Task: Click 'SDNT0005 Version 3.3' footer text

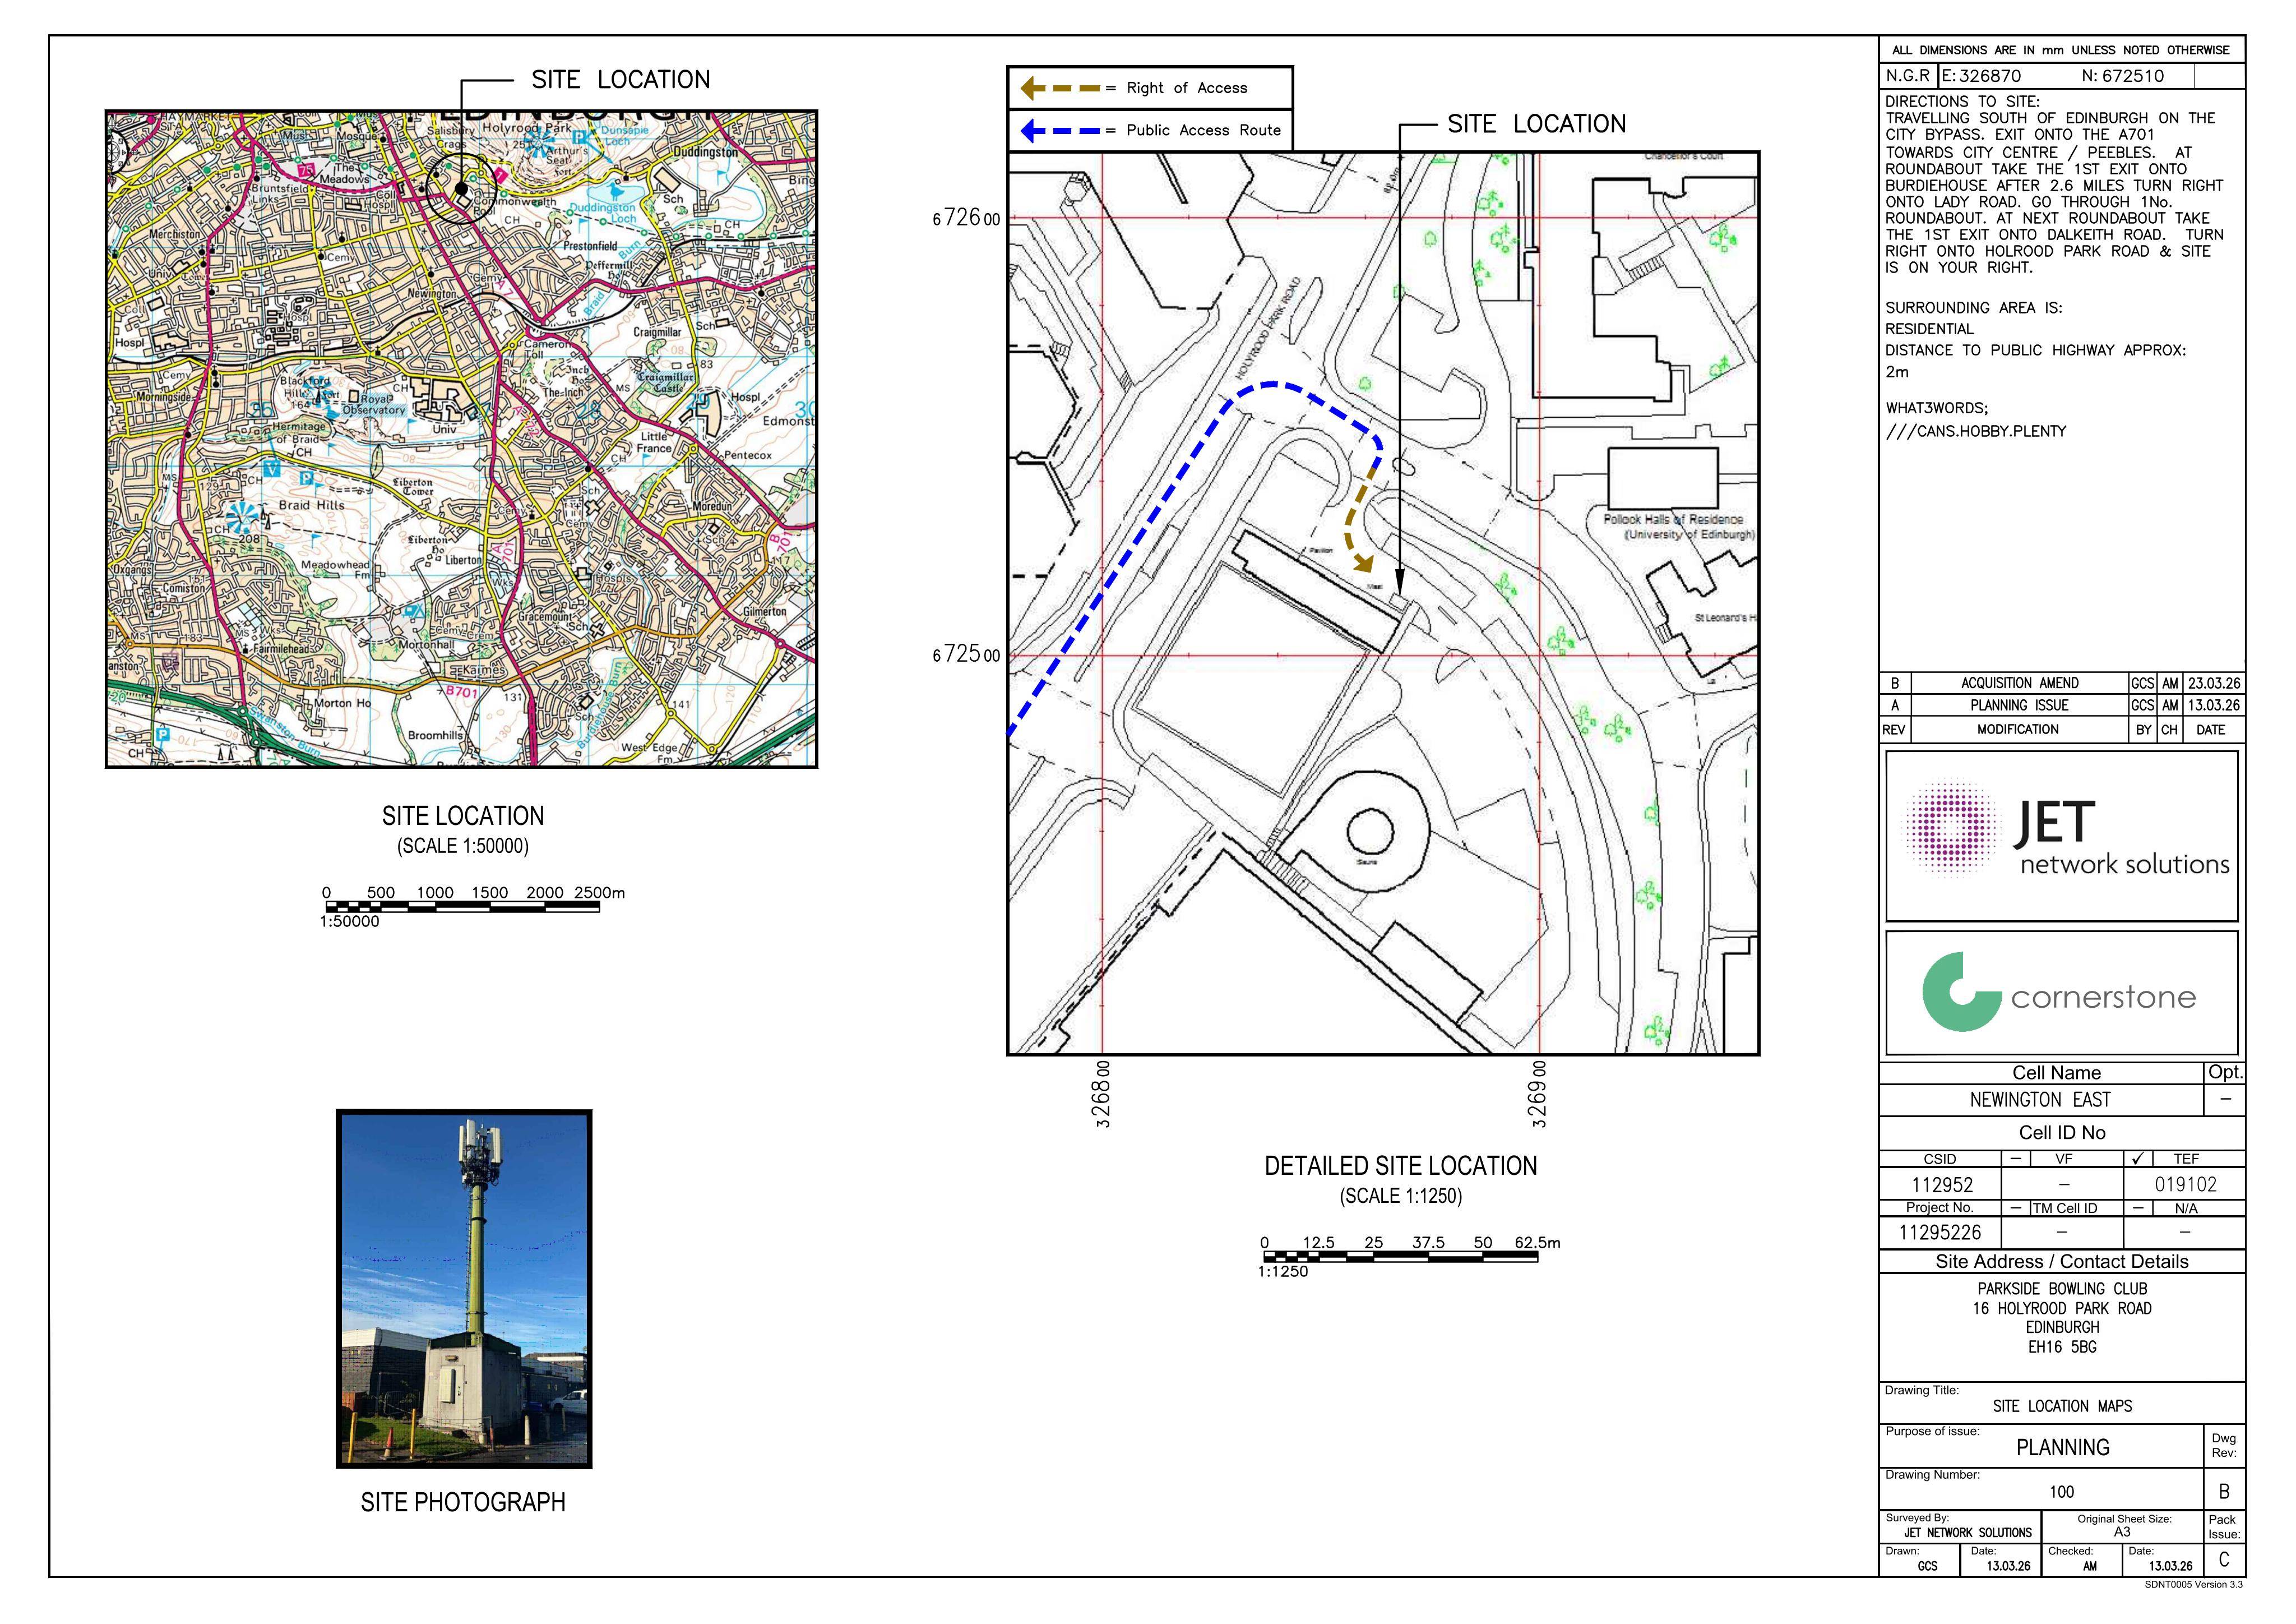Action: [x=2193, y=1585]
